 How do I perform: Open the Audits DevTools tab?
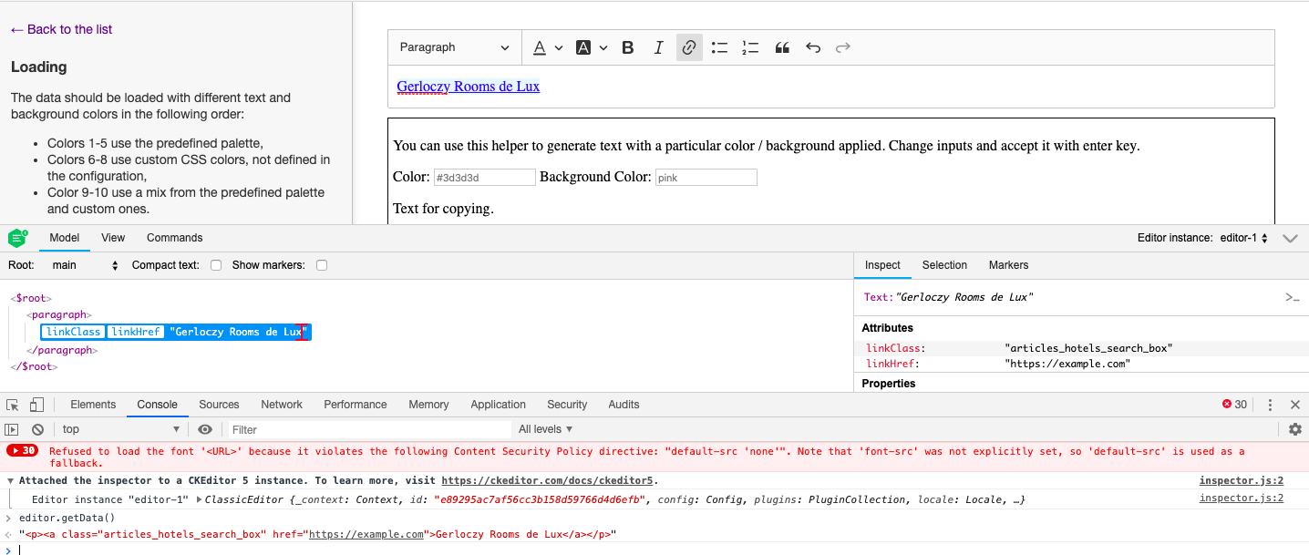pos(624,405)
